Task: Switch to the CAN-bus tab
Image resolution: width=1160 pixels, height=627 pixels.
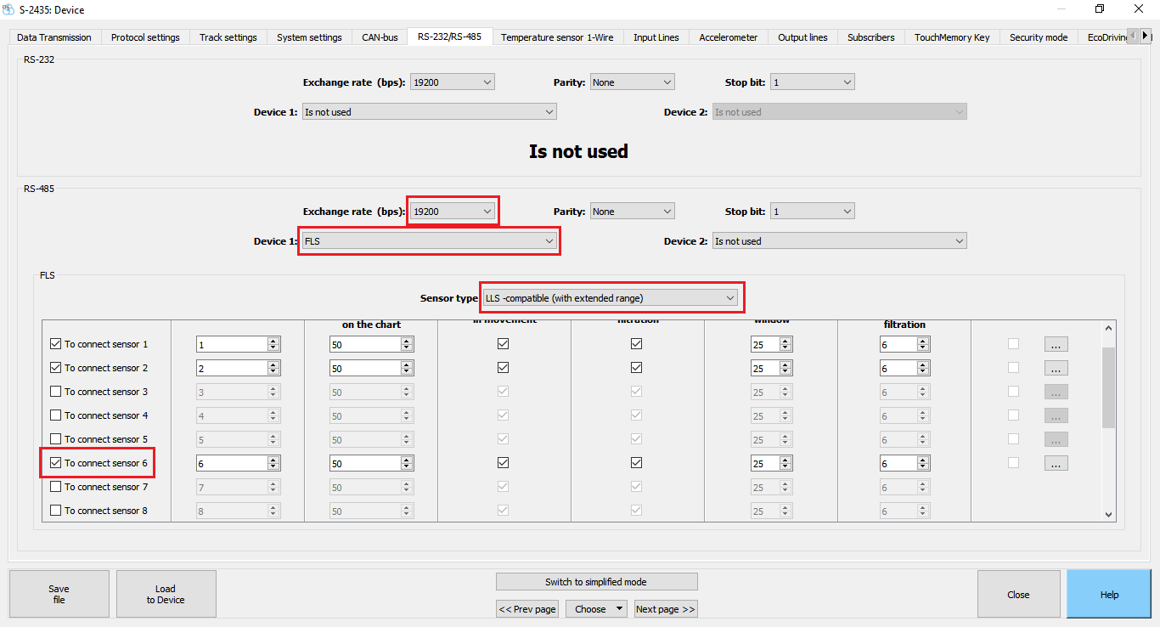Action: (380, 37)
